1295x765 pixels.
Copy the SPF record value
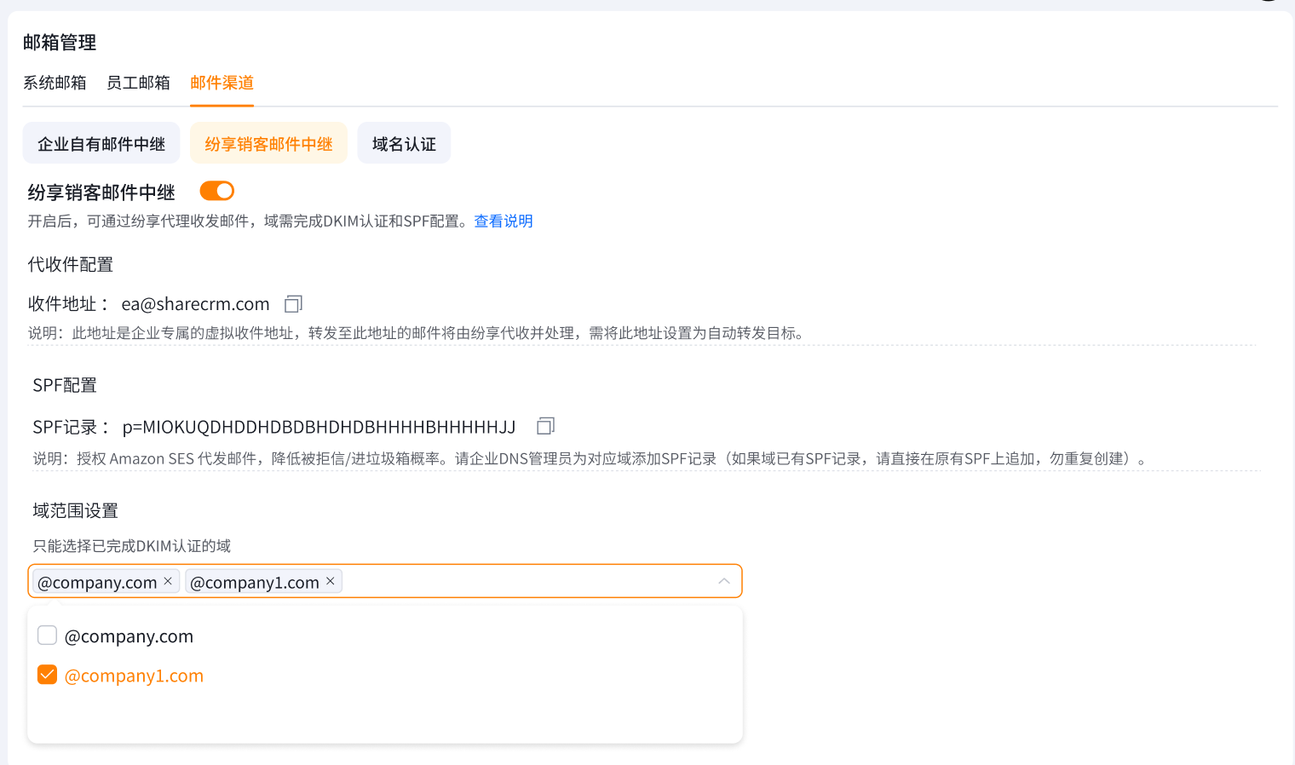545,426
